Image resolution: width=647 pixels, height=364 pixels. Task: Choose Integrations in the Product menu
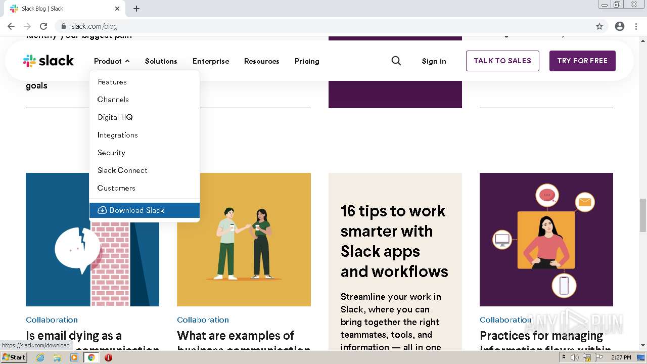point(117,135)
